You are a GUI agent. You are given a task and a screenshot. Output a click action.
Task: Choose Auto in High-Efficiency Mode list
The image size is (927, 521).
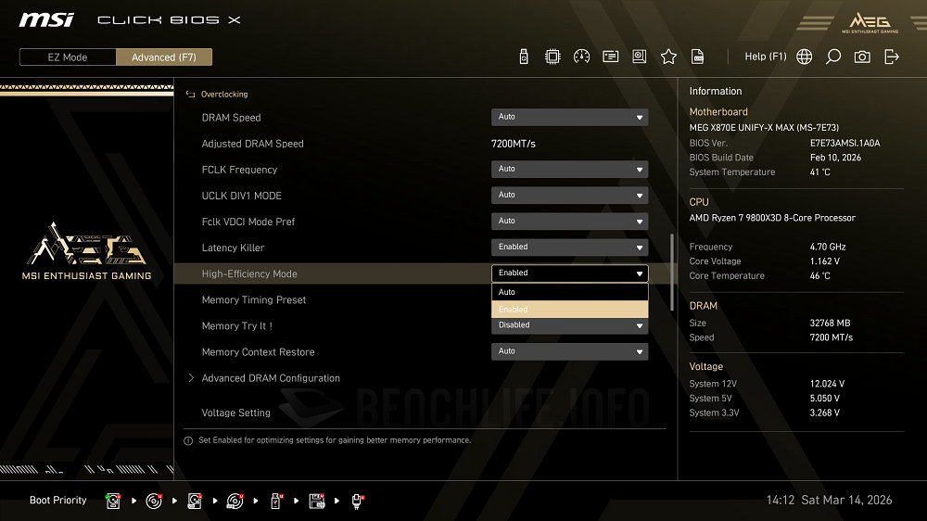[x=569, y=292]
